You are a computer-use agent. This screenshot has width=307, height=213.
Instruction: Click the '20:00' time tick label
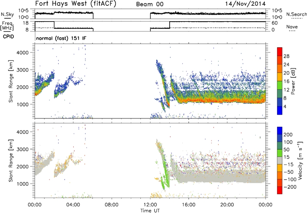pyautogui.click(x=227, y=205)
